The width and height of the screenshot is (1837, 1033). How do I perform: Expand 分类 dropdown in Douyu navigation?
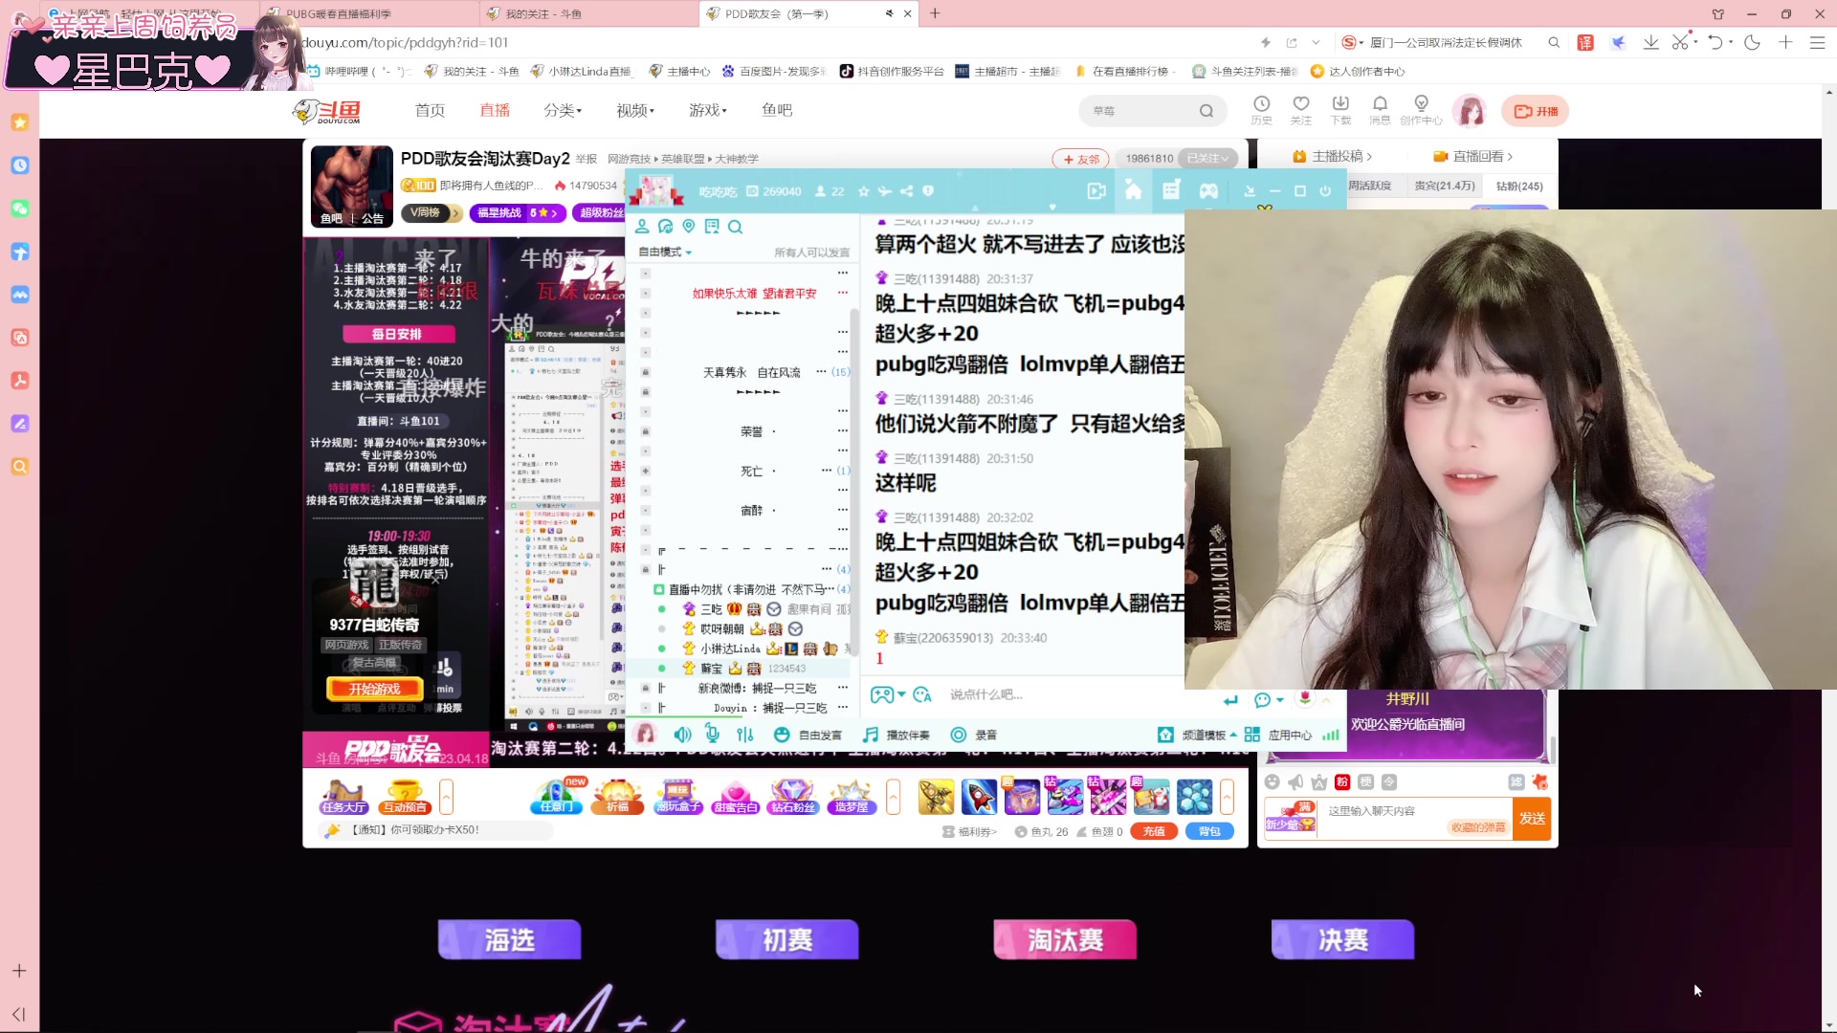(x=563, y=111)
